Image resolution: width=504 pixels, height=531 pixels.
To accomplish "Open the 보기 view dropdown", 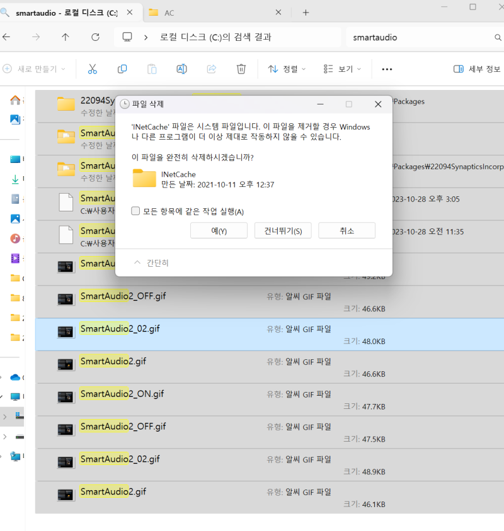I will [342, 69].
